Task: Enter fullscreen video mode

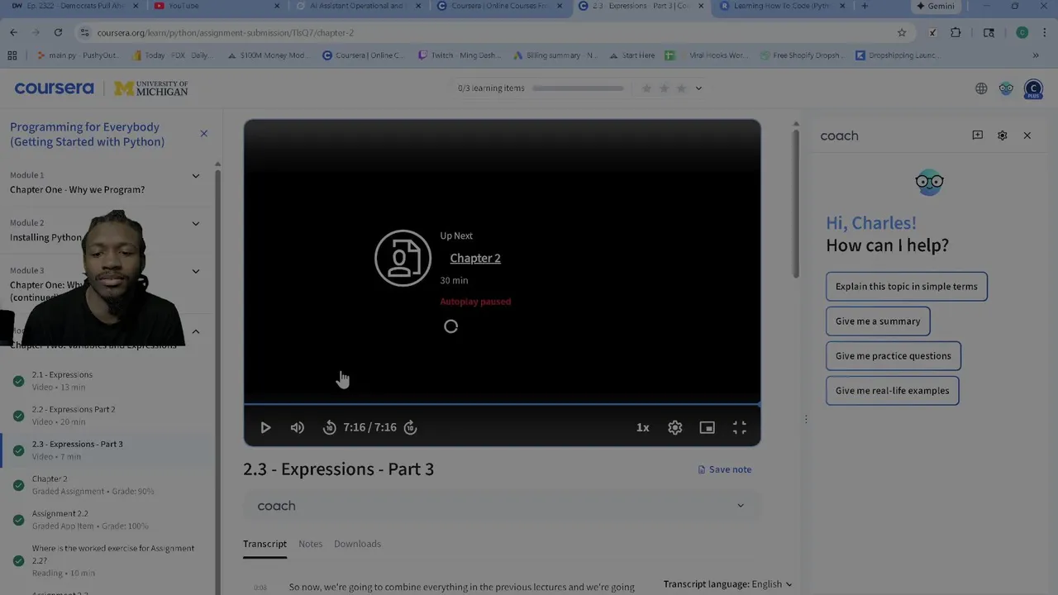Action: click(x=739, y=427)
